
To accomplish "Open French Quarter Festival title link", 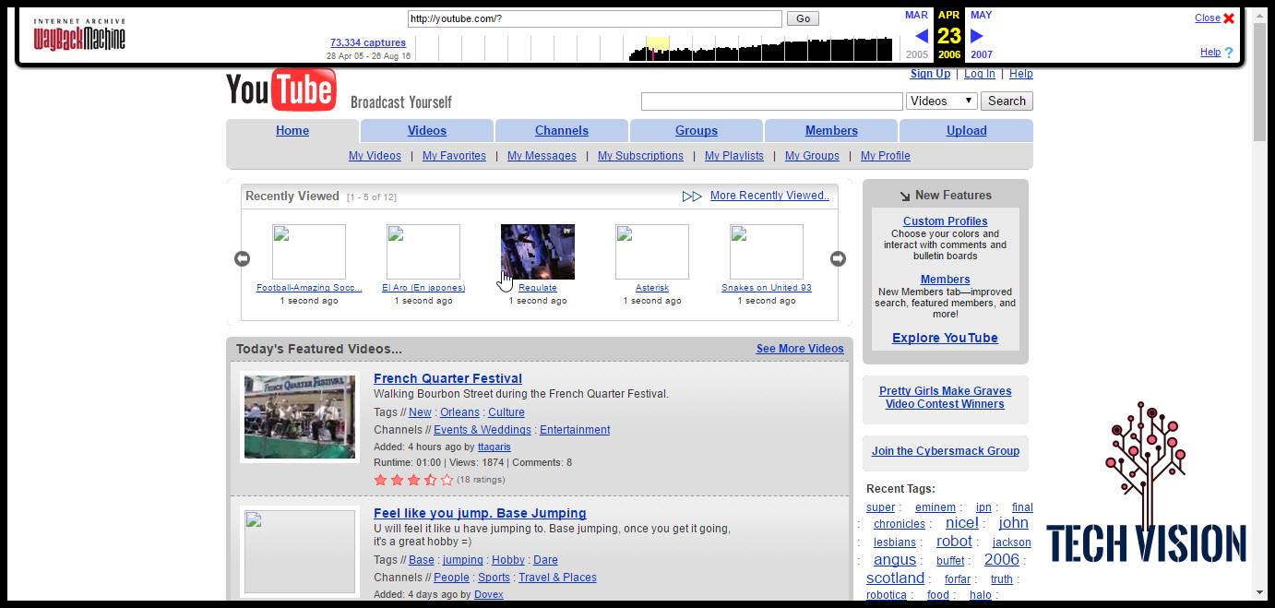I will (447, 378).
